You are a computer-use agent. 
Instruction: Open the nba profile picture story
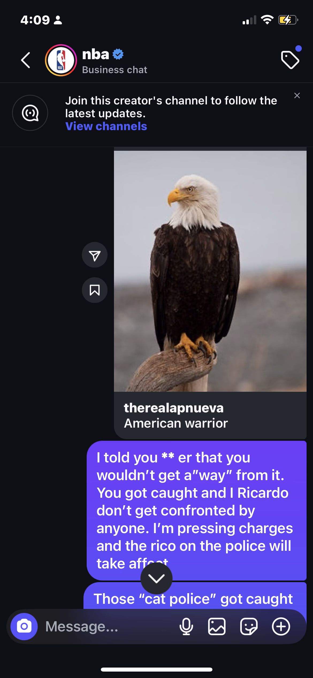pos(61,60)
